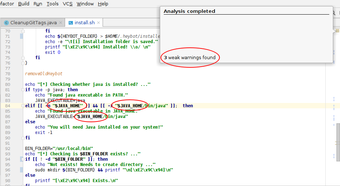Click the '3 weak warnings found' message
Image resolution: width=340 pixels, height=186 pixels.
click(x=190, y=57)
